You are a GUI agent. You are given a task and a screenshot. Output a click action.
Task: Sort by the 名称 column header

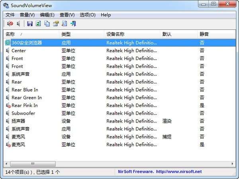31,34
